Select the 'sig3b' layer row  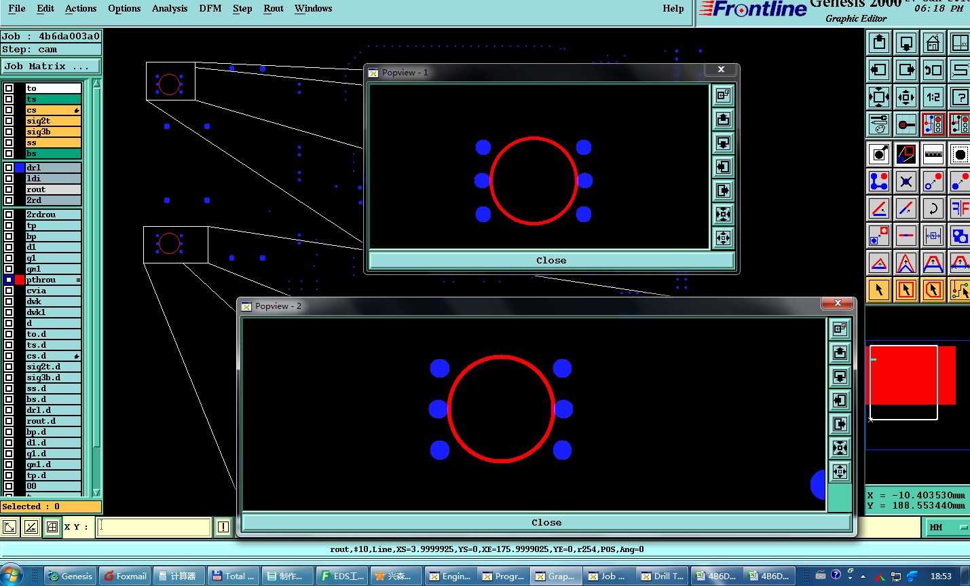click(53, 132)
